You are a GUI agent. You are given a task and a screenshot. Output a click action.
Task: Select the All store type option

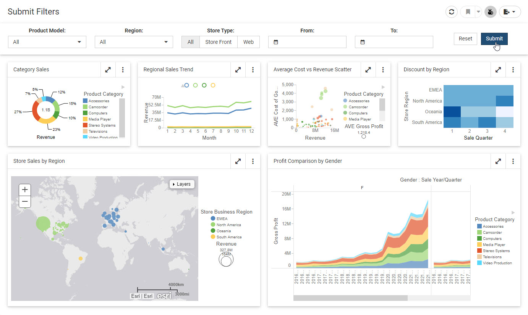(x=190, y=42)
